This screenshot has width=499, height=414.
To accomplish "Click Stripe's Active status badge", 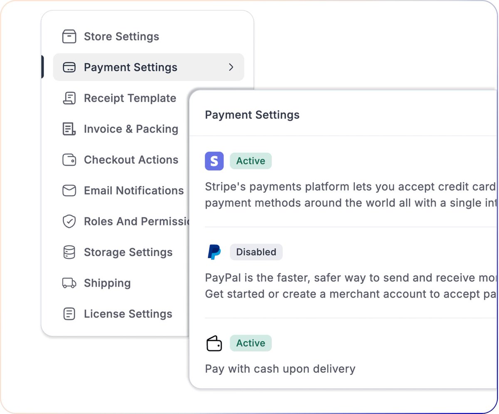I will click(x=251, y=161).
